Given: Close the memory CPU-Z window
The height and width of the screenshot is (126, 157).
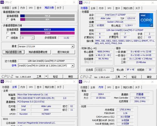Looking at the screenshot, I should coord(153,82).
